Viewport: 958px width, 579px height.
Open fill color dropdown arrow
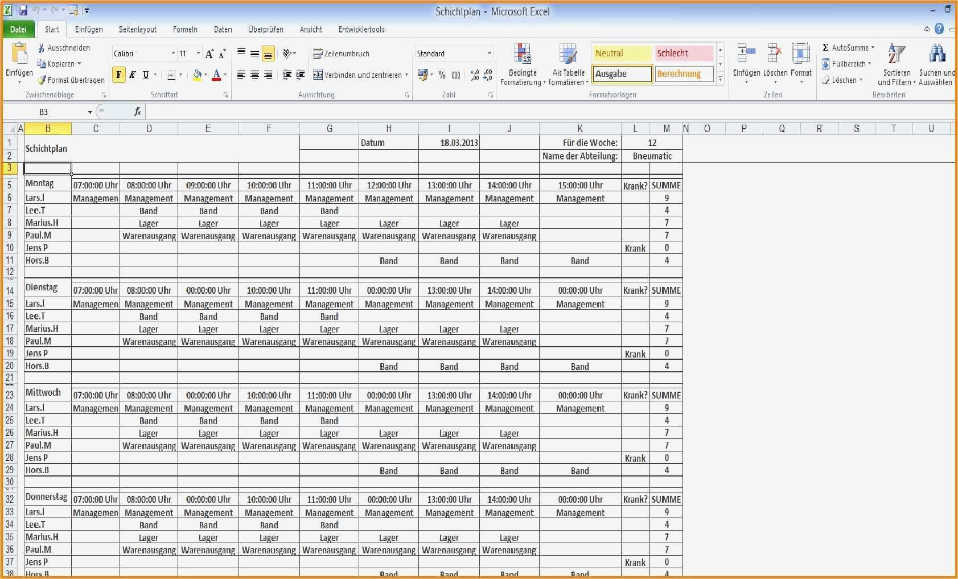205,75
